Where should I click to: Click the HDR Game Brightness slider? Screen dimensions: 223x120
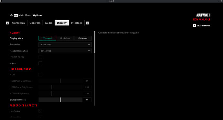(x=60, y=87)
